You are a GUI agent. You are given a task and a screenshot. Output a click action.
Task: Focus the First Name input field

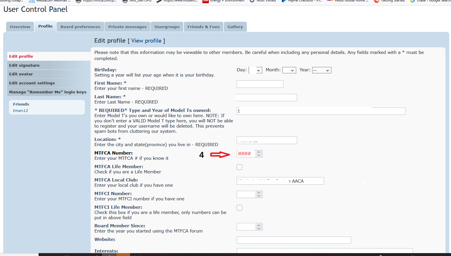tap(260, 84)
